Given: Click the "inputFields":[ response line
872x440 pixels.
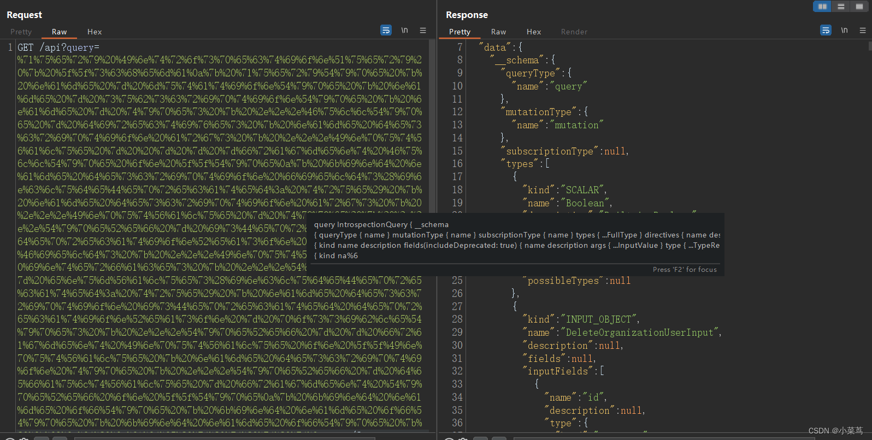Looking at the screenshot, I should [x=563, y=371].
